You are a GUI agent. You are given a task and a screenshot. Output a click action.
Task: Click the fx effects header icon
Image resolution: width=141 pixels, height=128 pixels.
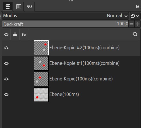tap(24, 35)
